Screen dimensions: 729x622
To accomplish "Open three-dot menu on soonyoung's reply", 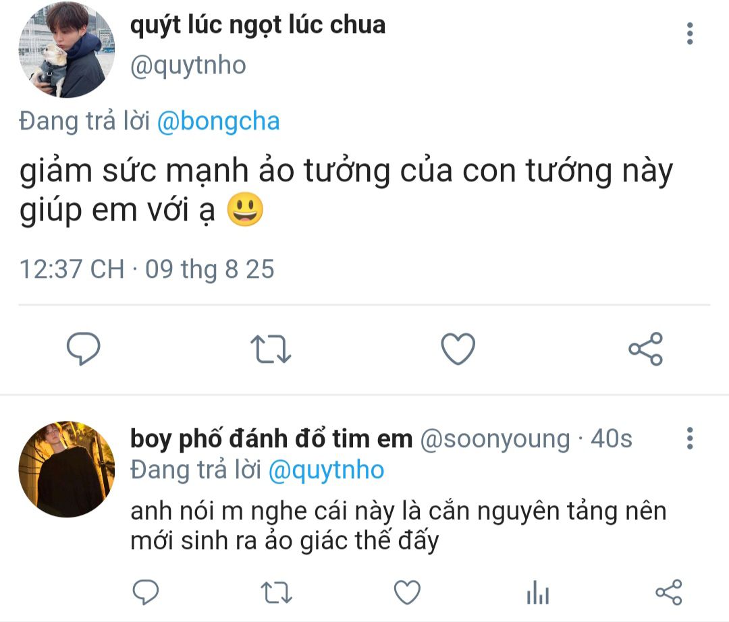I will [689, 439].
